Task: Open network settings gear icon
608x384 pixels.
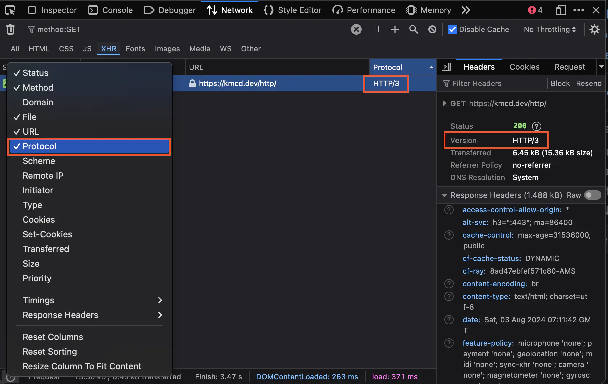Action: (x=594, y=29)
